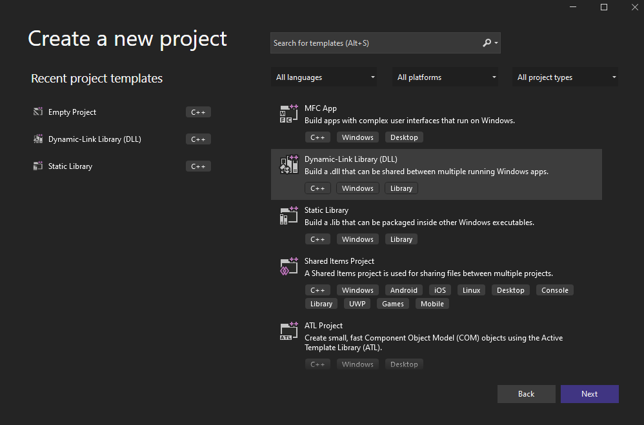
Task: Choose the Shared Items Project icon
Action: [288, 266]
